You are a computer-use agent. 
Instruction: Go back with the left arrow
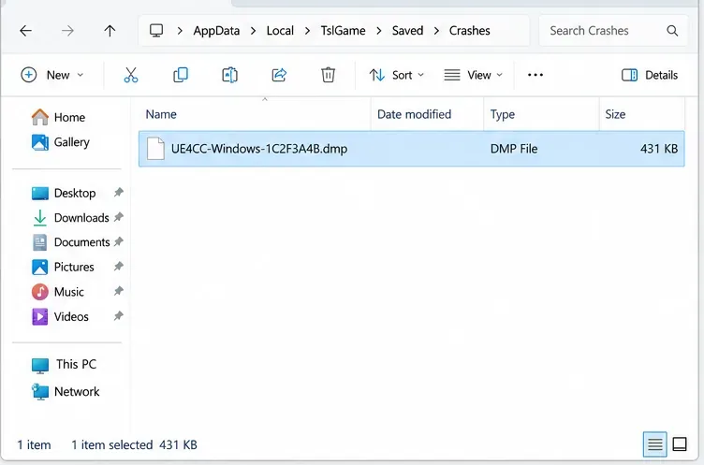click(x=25, y=31)
